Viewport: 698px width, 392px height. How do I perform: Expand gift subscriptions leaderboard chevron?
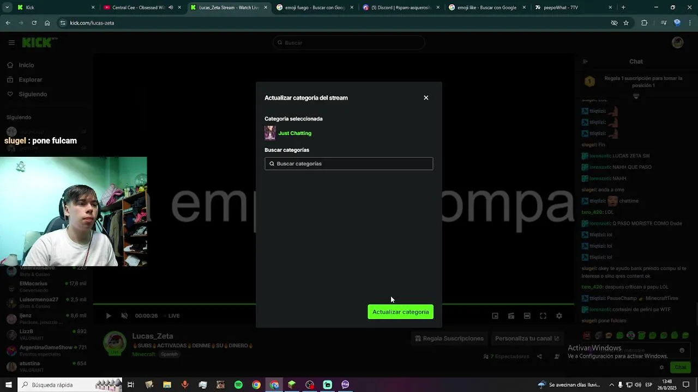click(x=636, y=96)
